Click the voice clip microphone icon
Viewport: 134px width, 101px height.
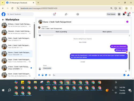tap(39, 75)
